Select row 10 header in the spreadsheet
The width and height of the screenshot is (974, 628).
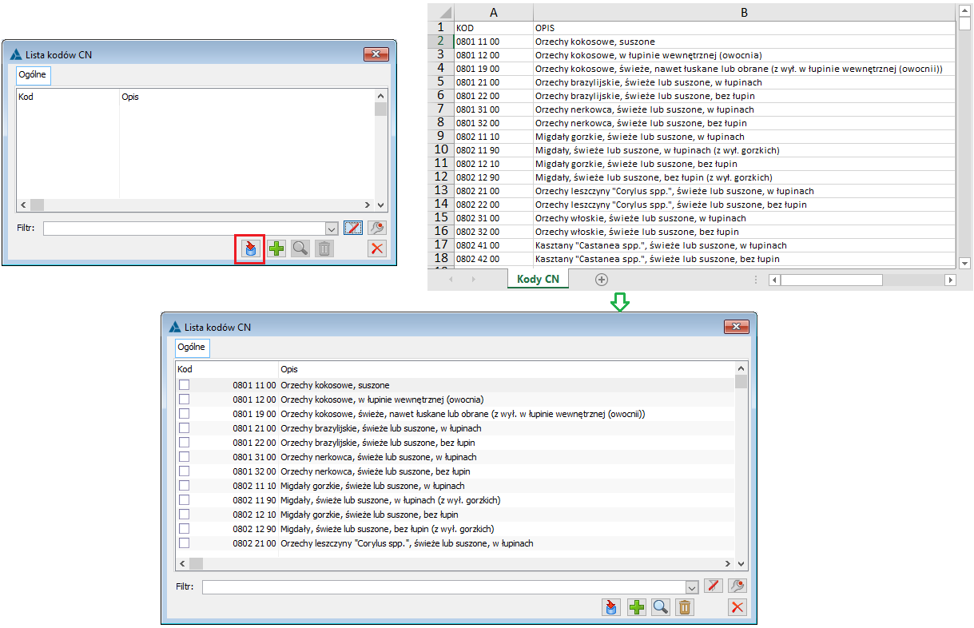pos(440,150)
